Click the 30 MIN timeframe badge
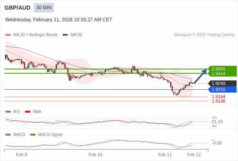 click(44, 8)
